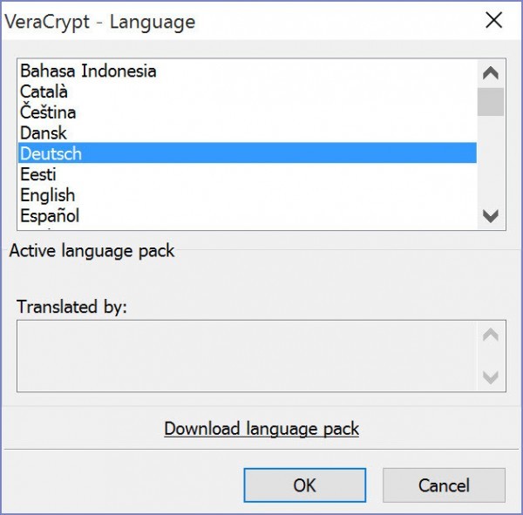Screen dimensions: 523x515
Task: Click Translated by box up arrow
Action: tap(490, 335)
